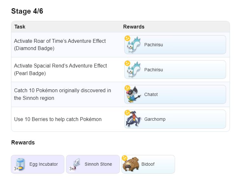Select the Garchomp reward name
235x179 pixels.
[x=155, y=119]
